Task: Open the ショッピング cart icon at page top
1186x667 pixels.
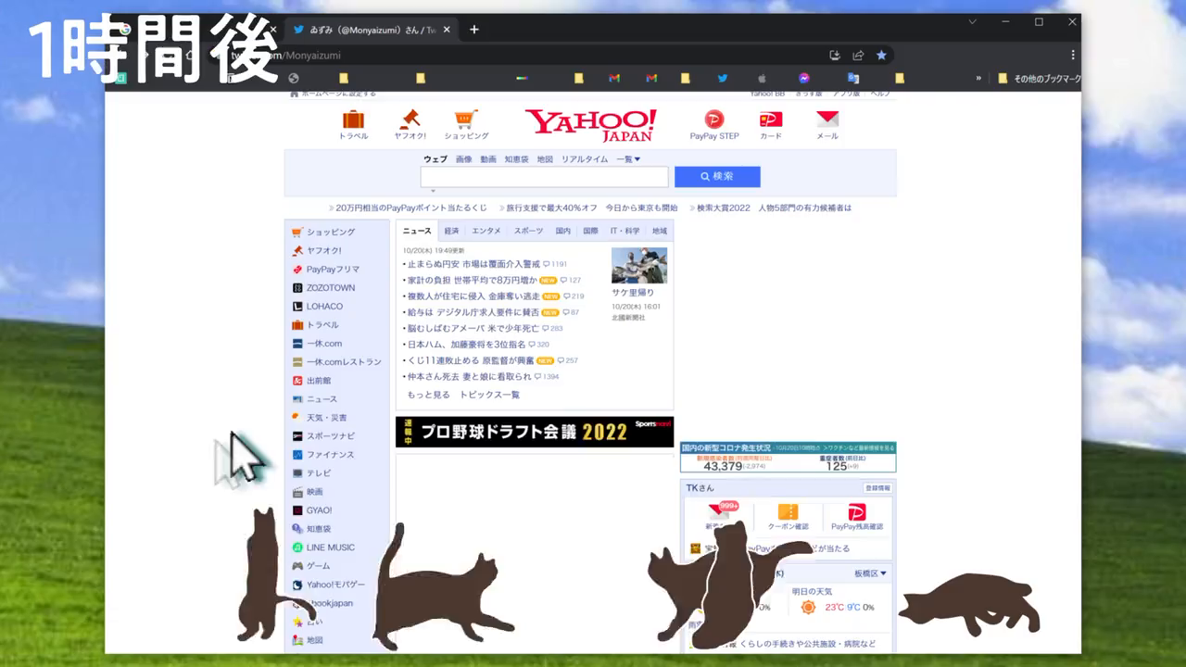Action: coord(466,124)
